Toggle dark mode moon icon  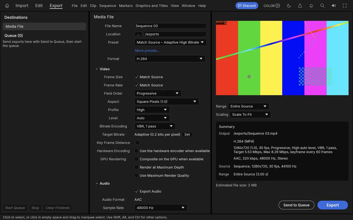[x=289, y=6]
